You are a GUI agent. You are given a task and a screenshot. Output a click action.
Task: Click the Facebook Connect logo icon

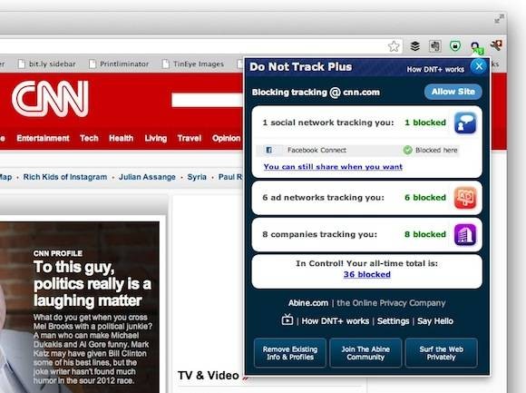tap(269, 150)
